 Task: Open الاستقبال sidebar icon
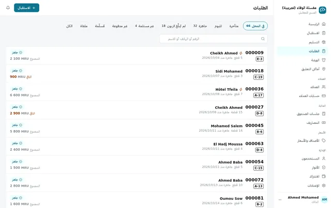324,33
